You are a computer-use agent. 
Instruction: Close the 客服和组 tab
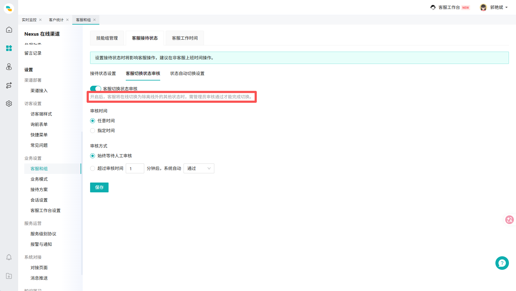pyautogui.click(x=94, y=20)
